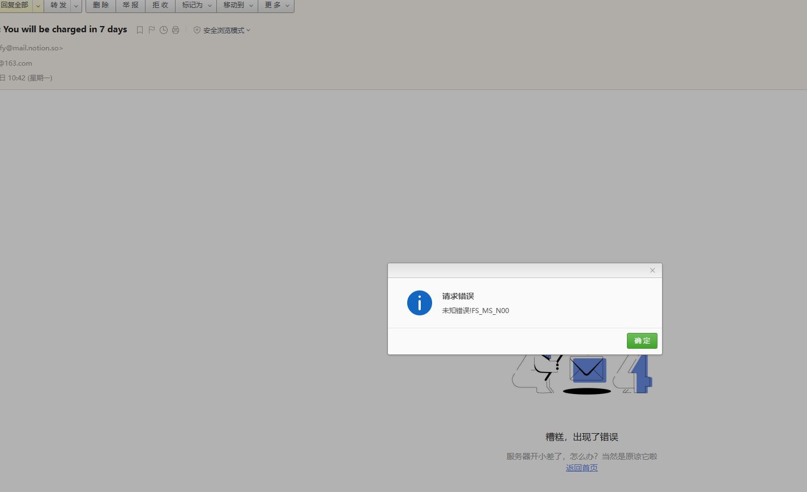
Task: Click 举报 to report this email
Action: tap(130, 5)
